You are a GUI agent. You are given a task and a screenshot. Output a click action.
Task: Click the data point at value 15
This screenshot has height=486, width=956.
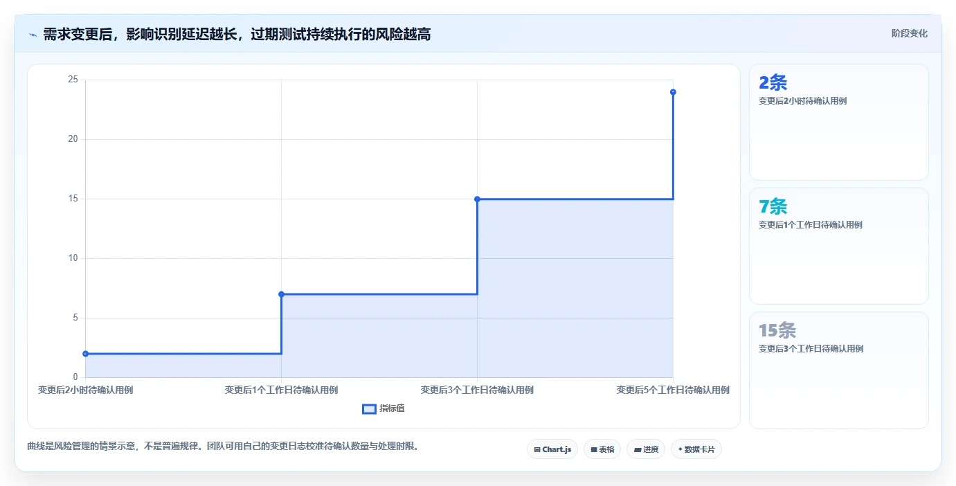478,199
